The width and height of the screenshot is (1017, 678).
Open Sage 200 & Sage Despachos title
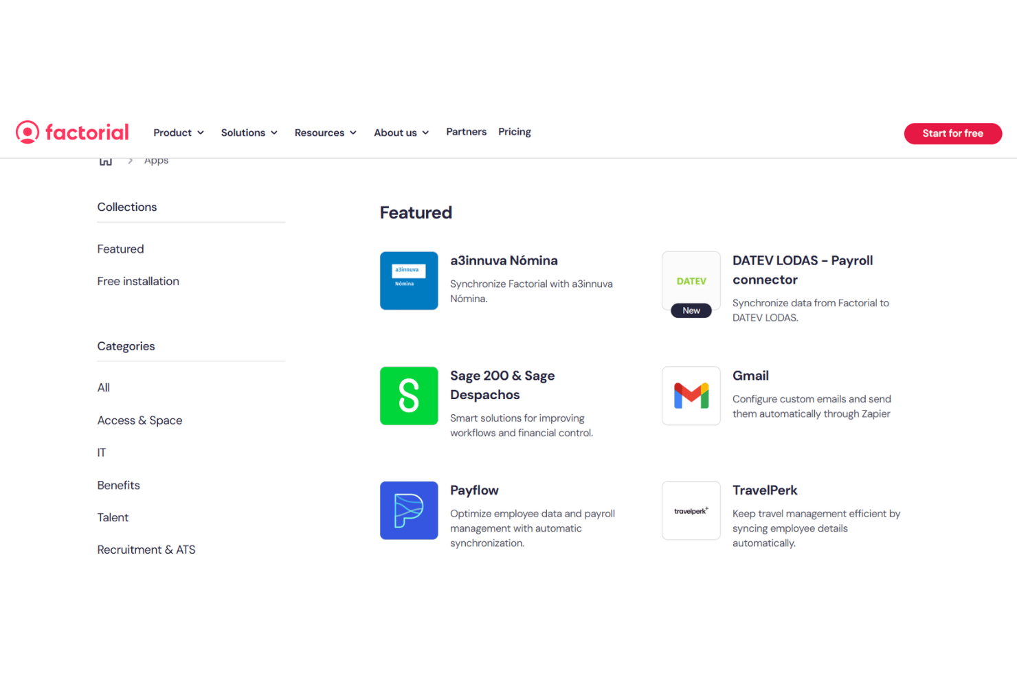[502, 385]
